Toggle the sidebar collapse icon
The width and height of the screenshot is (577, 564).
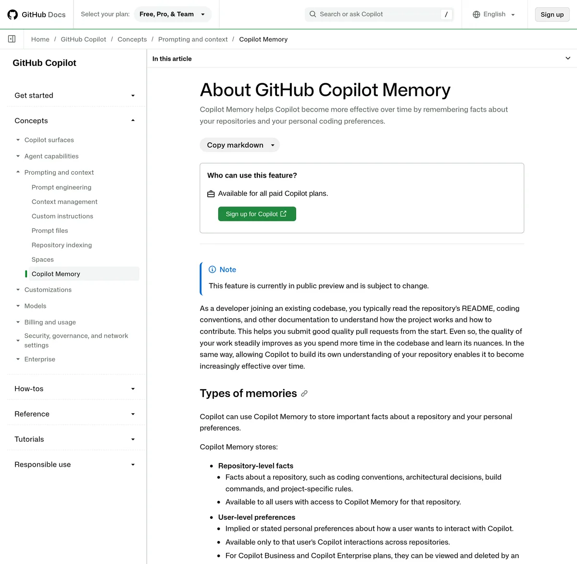[x=12, y=39]
